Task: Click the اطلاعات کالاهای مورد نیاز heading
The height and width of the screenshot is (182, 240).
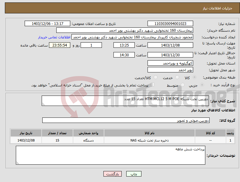Action: (213, 110)
